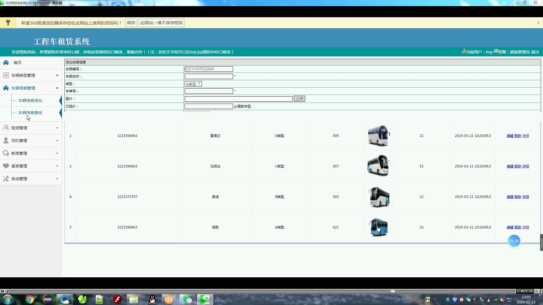The width and height of the screenshot is (543, 305).
Task: Click the 车辆信息管理 house icon
Action: (6, 88)
